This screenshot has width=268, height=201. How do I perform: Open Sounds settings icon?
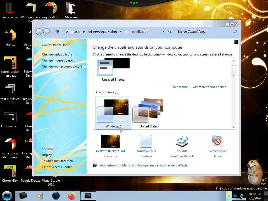pos(182,141)
